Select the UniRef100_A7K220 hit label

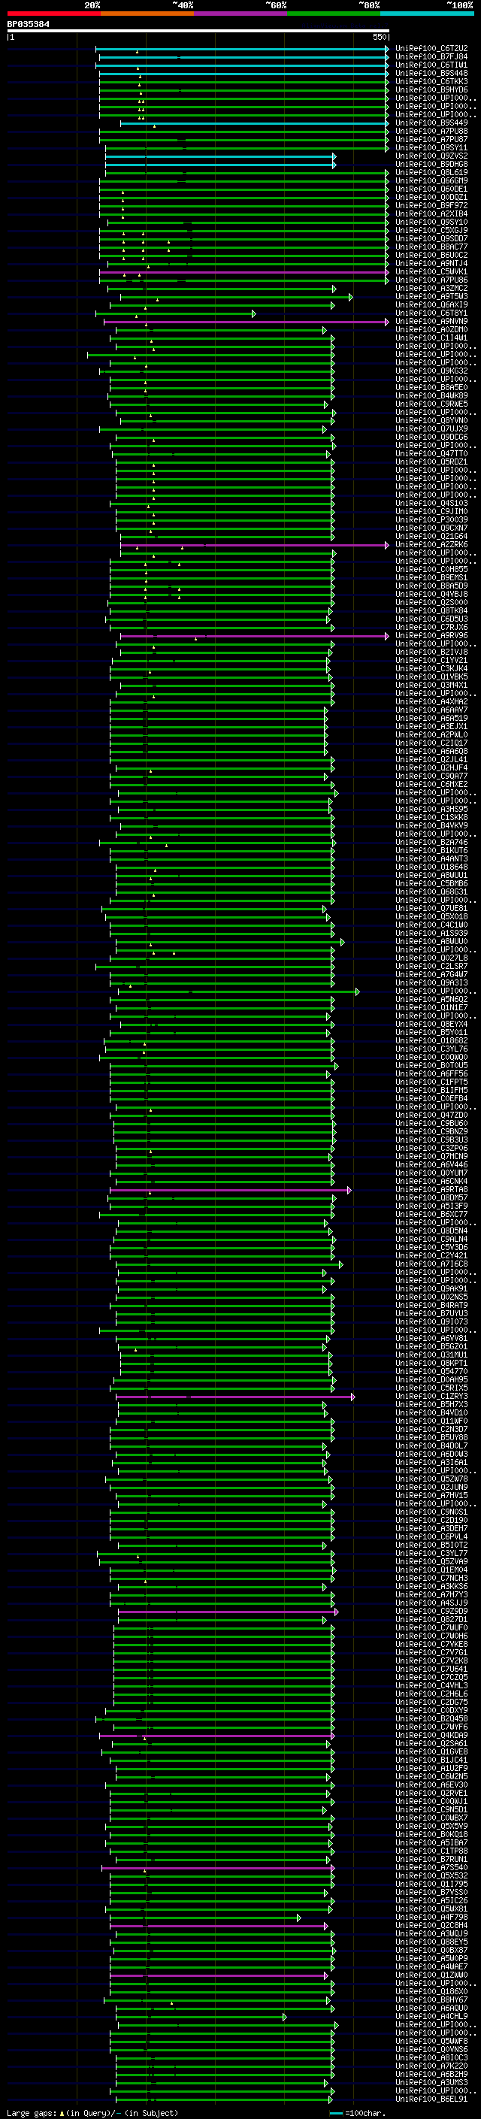431,2066
